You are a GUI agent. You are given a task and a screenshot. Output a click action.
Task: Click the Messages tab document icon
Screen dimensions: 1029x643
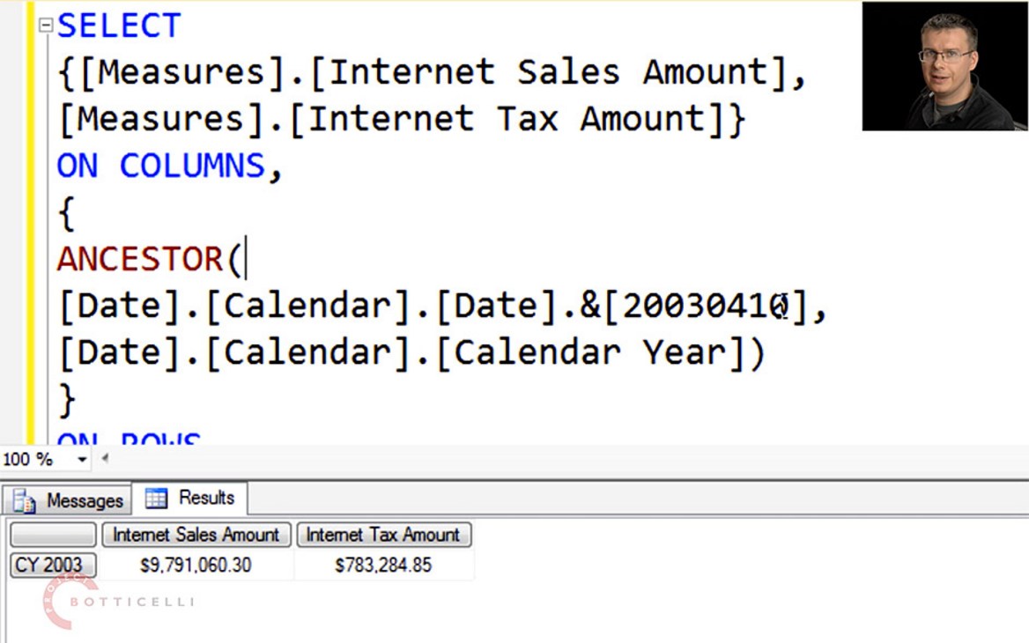(x=25, y=501)
